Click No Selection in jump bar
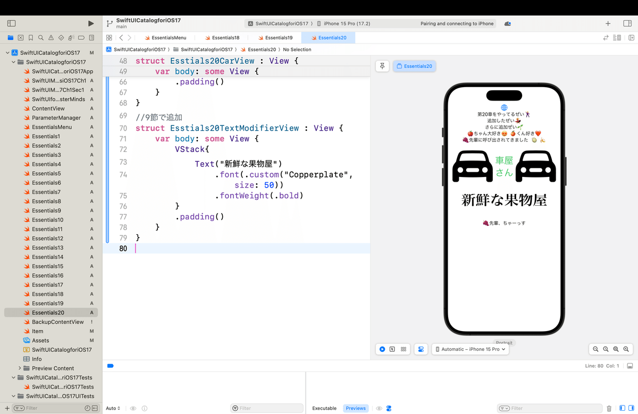638x414 pixels. 297,49
